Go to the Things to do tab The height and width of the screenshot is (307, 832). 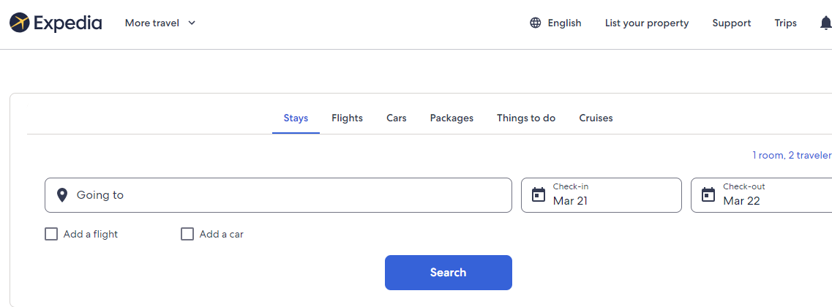click(x=526, y=118)
